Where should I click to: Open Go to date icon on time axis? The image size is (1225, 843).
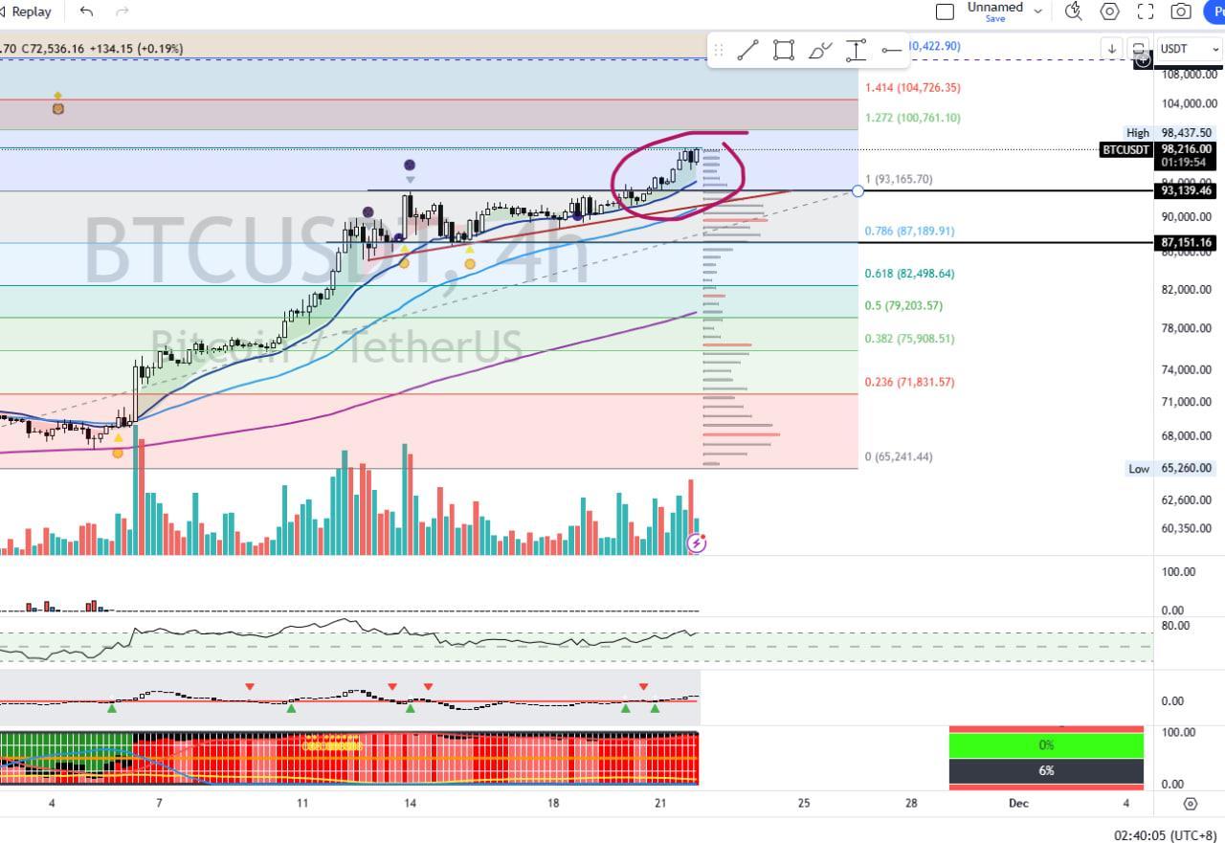click(x=1191, y=804)
